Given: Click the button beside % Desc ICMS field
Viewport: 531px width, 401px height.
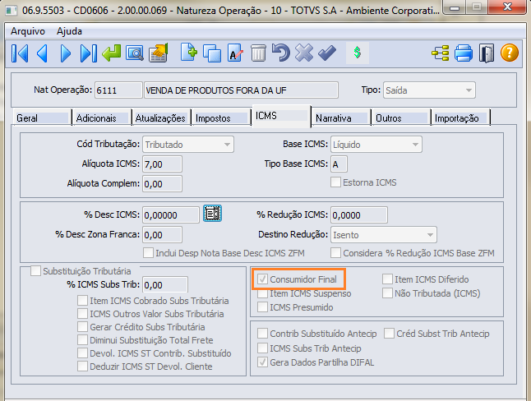Looking at the screenshot, I should [x=213, y=214].
